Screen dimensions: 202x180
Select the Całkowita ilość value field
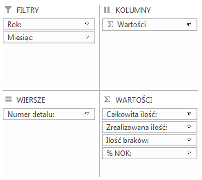point(142,114)
